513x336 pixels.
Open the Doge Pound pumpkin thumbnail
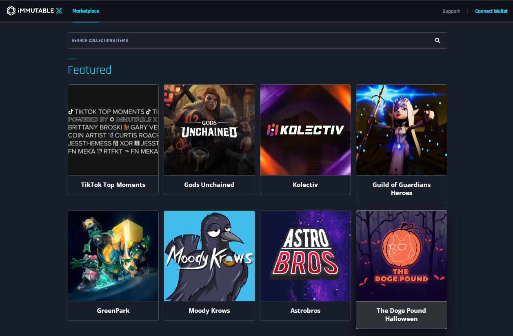coord(402,256)
